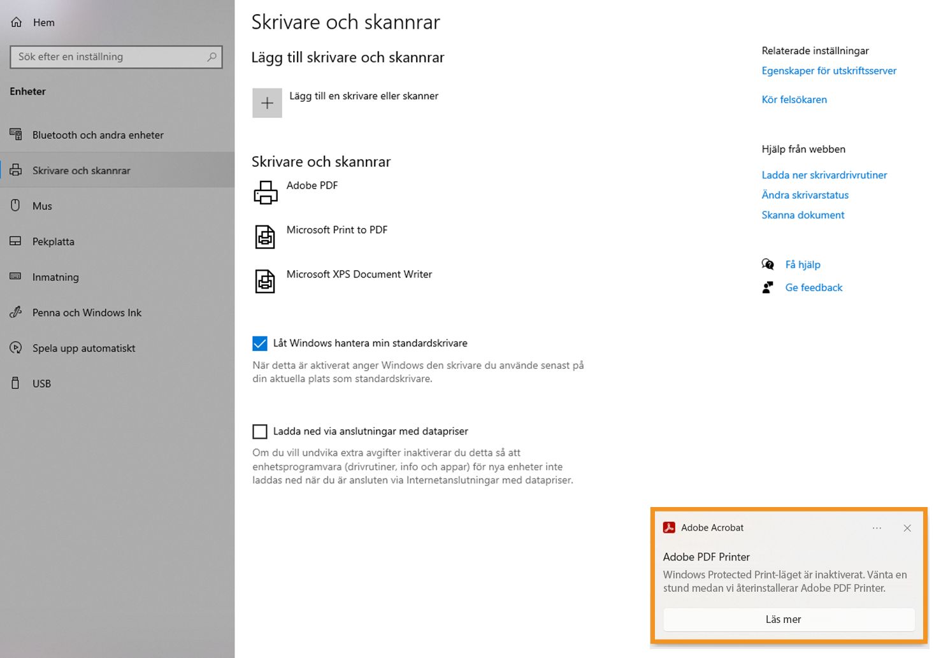The image size is (948, 658).
Task: Open Bluetooth och andra enheter settings
Action: (x=117, y=134)
